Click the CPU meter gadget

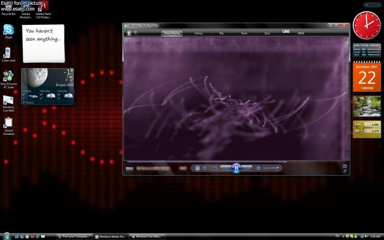click(367, 50)
